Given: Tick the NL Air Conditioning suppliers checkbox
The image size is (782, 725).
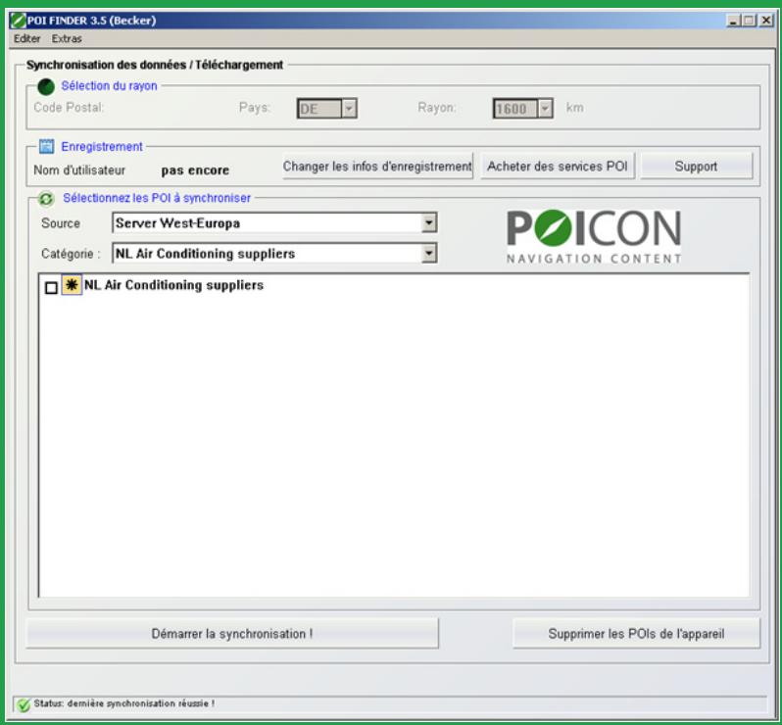Looking at the screenshot, I should click(x=51, y=288).
